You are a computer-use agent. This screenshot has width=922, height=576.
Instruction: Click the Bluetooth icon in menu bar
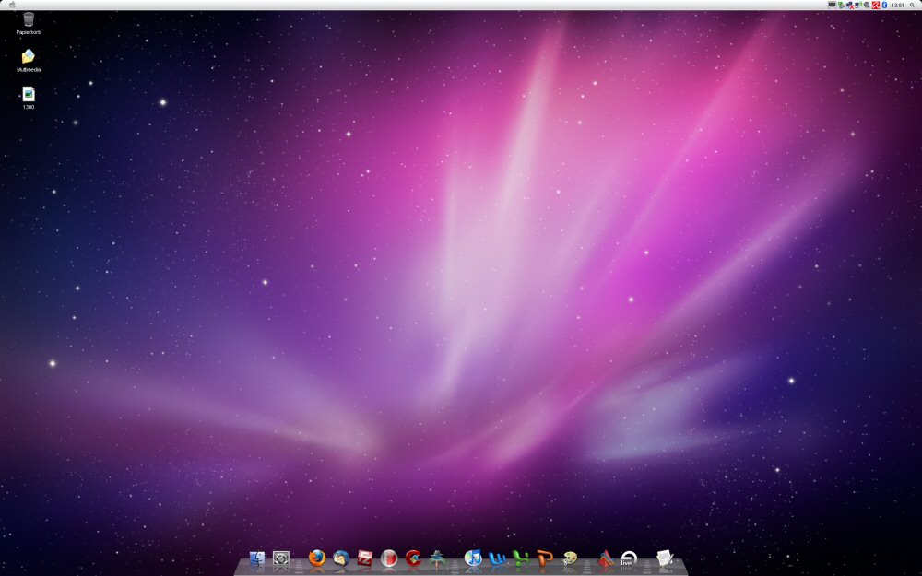coord(883,5)
